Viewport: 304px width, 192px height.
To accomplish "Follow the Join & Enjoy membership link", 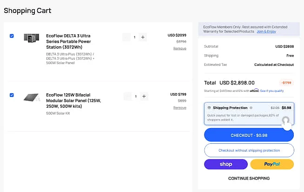I will 266,32.
